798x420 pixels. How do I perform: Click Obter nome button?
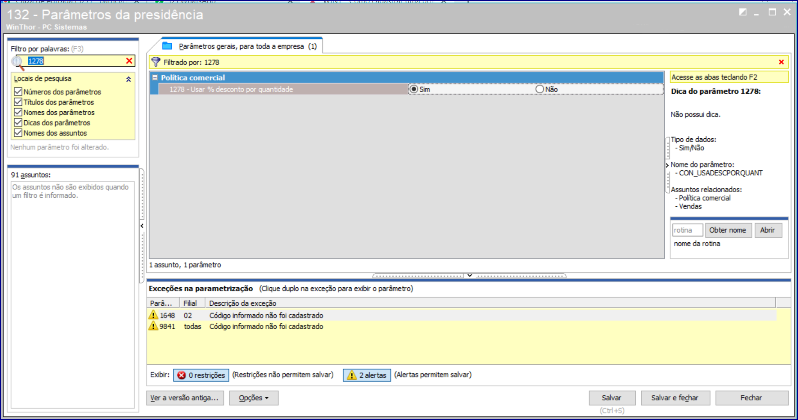[x=728, y=230]
